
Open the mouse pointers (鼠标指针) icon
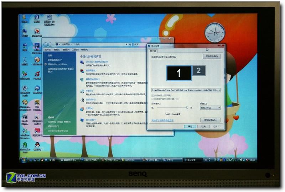click(82, 100)
